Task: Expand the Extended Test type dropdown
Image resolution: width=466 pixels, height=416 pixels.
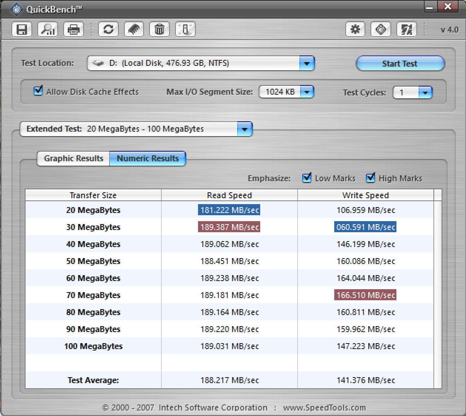Action: [x=244, y=129]
